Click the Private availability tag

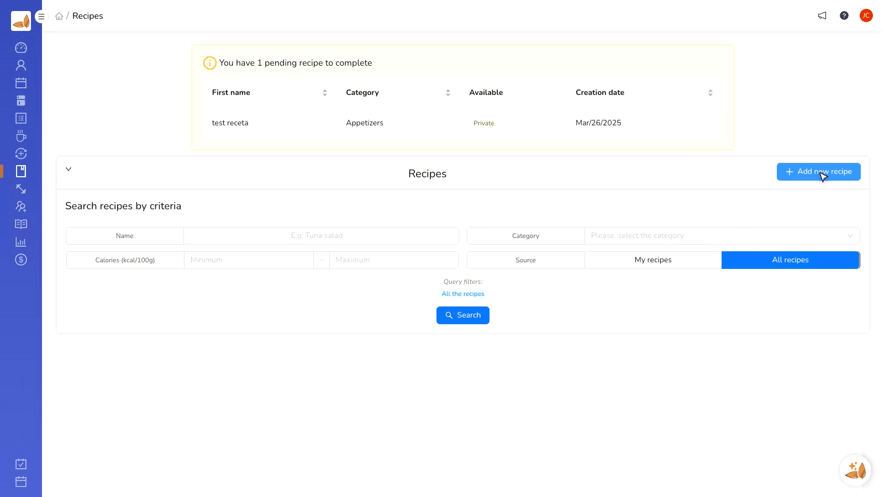click(484, 123)
